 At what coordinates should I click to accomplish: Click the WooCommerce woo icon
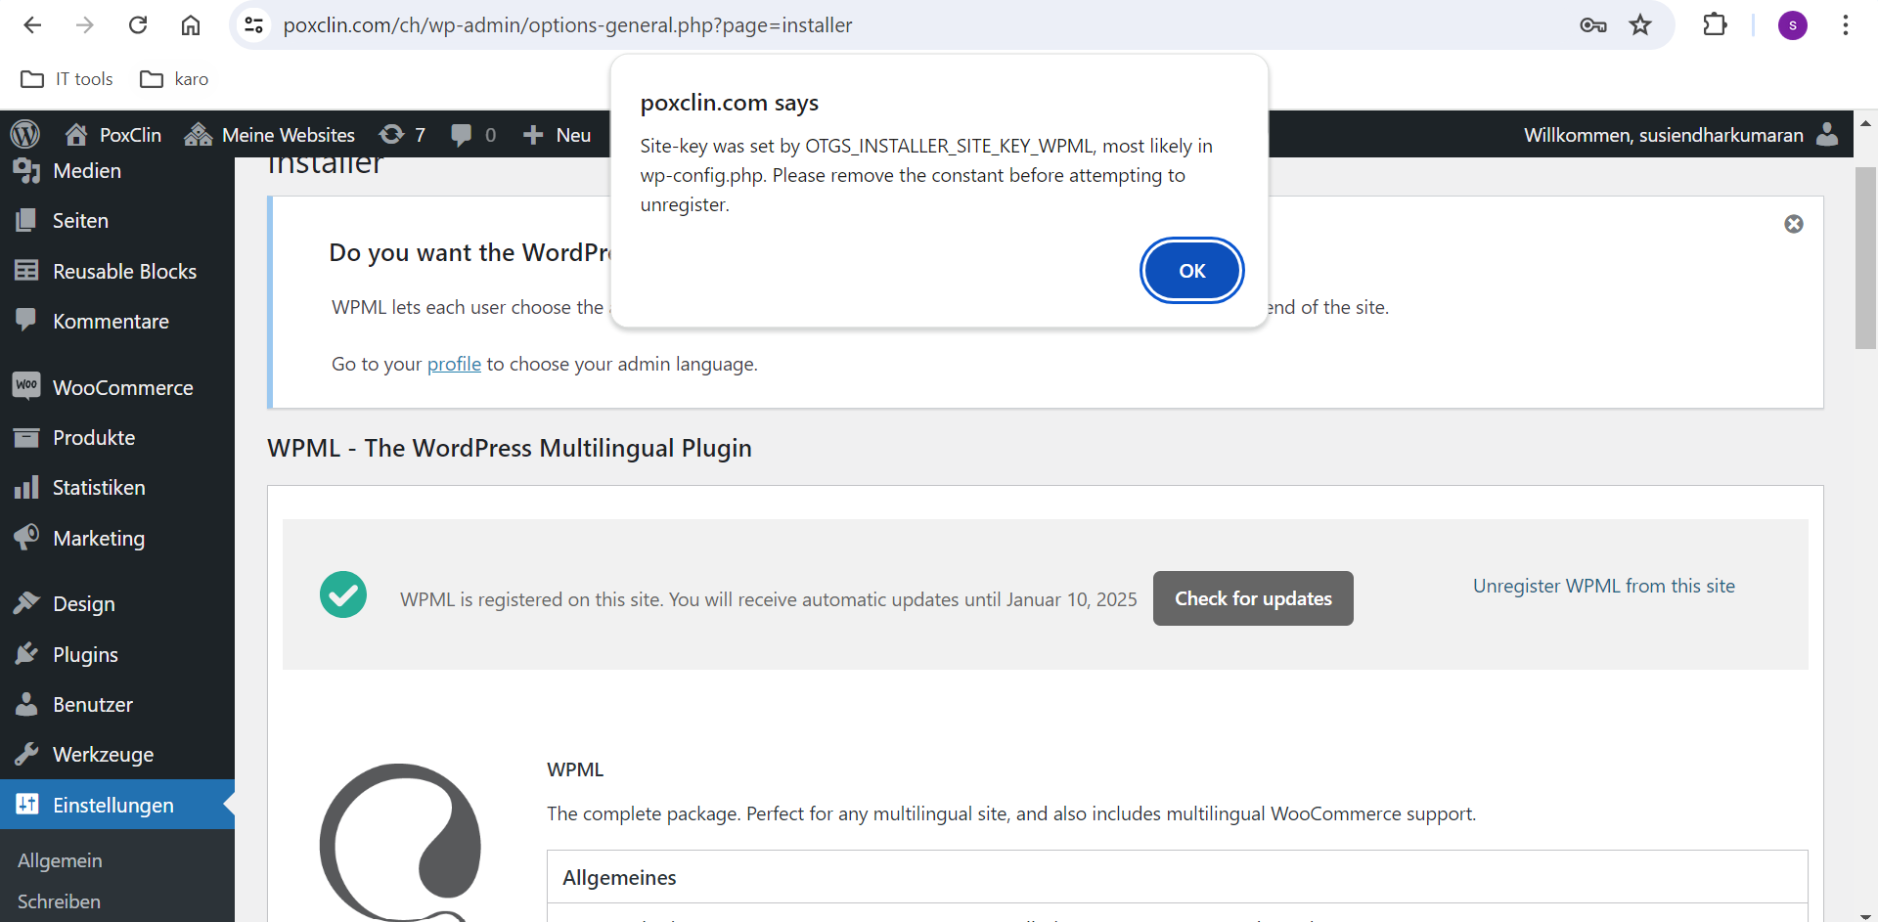click(26, 385)
